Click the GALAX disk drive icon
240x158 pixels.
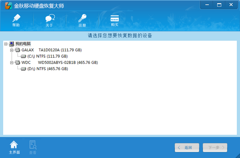(x=18, y=50)
